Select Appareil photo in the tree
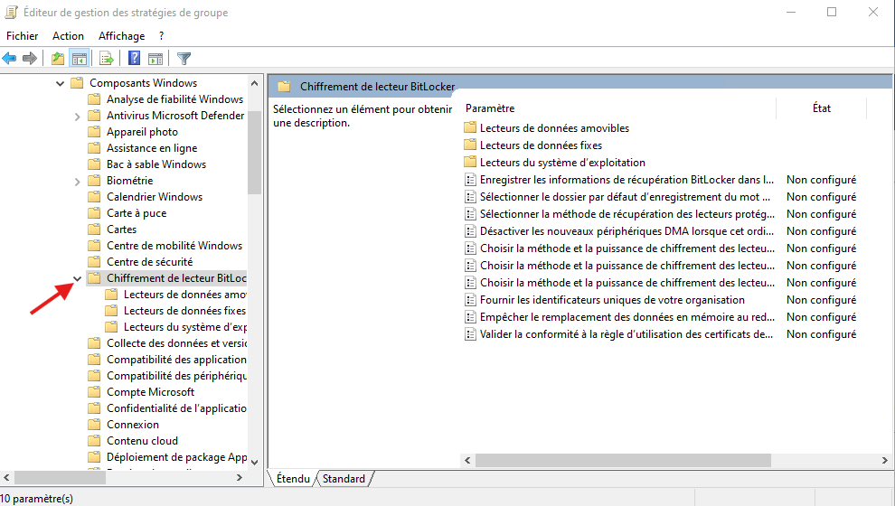 point(142,132)
